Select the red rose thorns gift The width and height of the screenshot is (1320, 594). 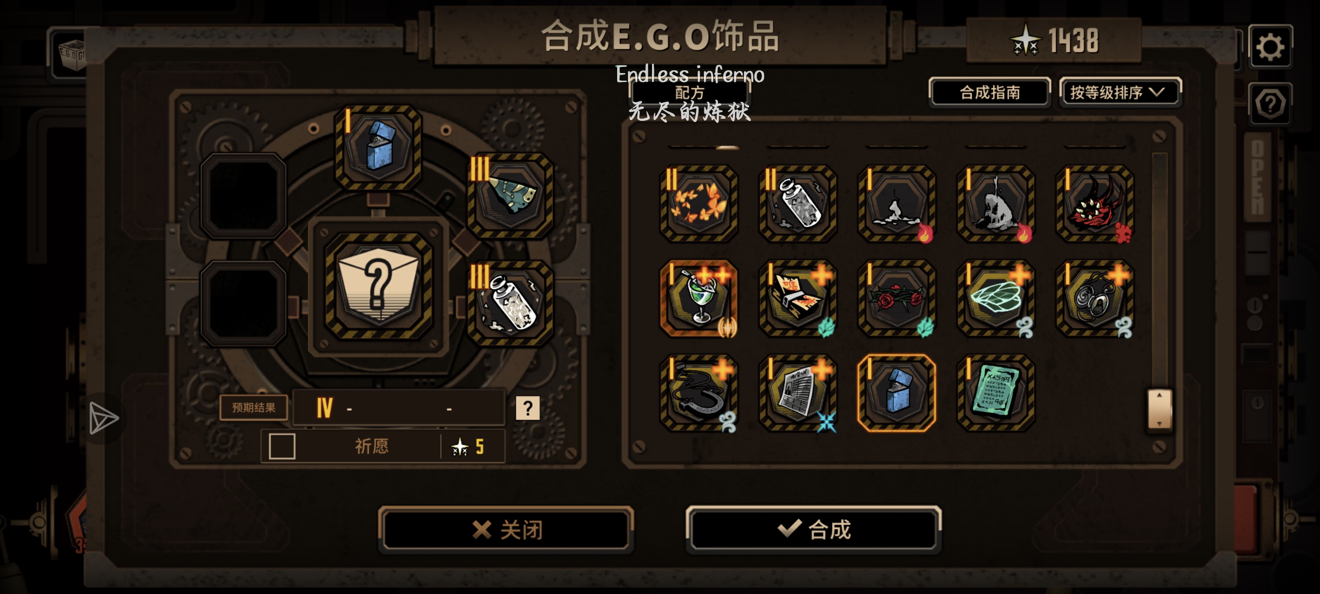click(897, 298)
